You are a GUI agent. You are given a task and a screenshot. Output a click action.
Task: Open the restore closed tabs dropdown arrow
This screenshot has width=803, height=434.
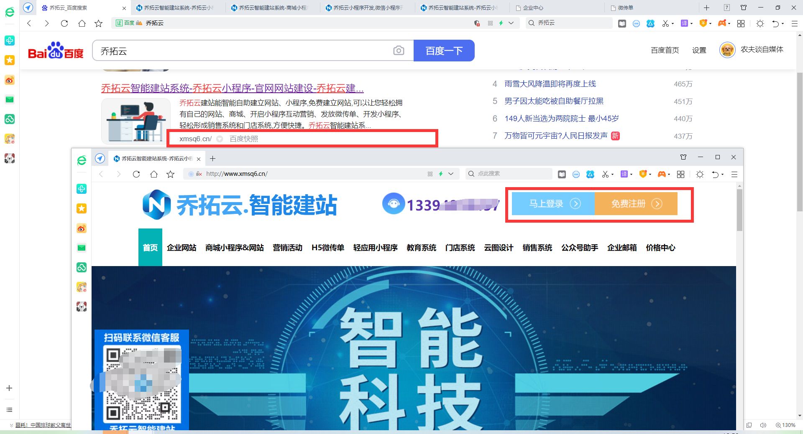coord(782,24)
